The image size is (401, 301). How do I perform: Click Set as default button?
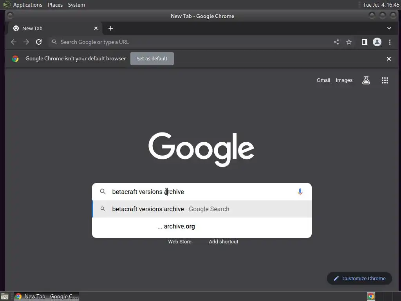(152, 59)
